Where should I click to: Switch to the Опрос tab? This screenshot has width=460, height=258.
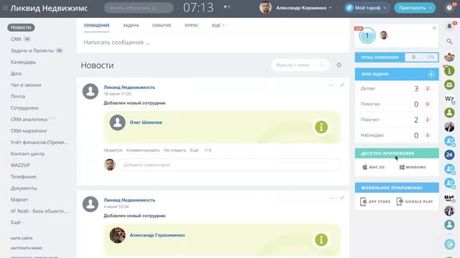(x=191, y=26)
